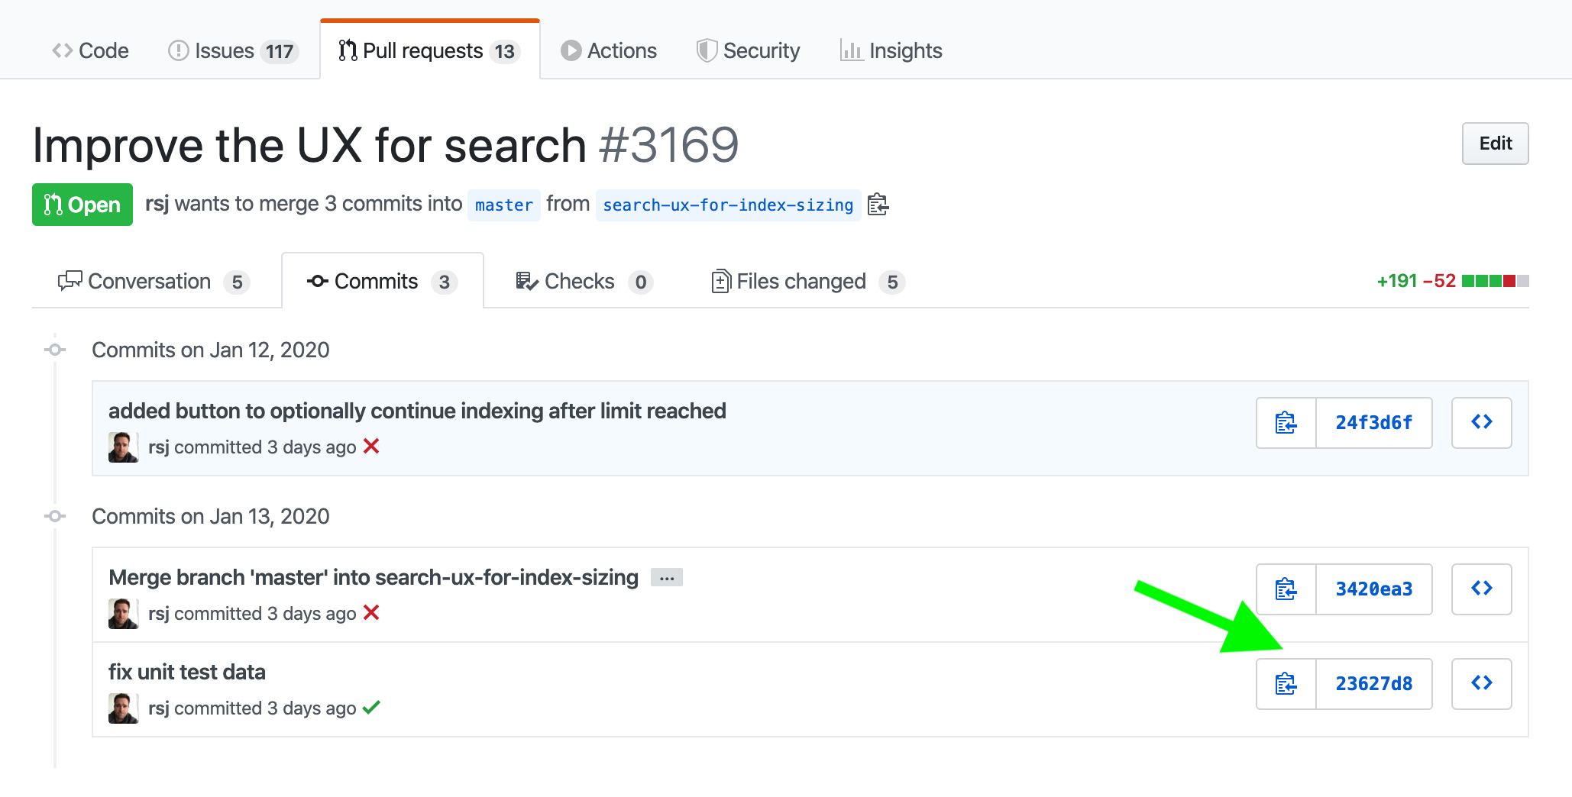Switch to Files changed tab
This screenshot has width=1572, height=797.
click(808, 282)
